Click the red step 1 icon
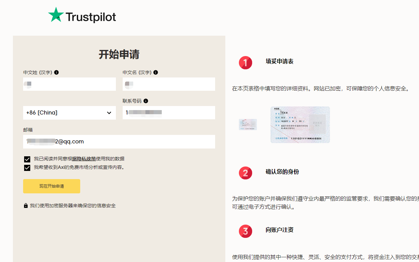Viewport: 419px width, 262px height. click(245, 63)
